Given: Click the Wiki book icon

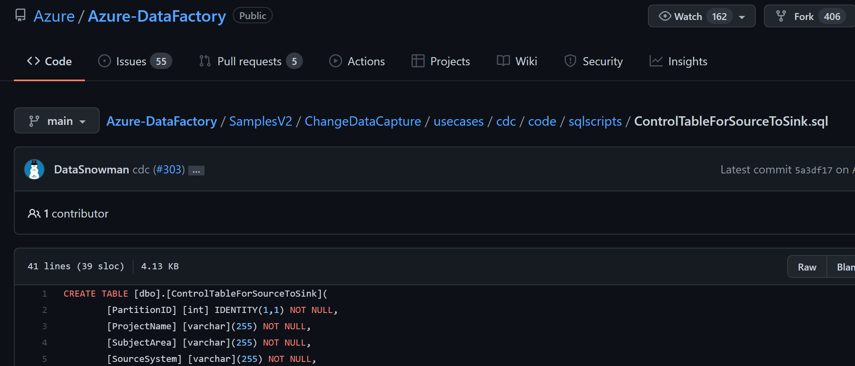Looking at the screenshot, I should [x=503, y=61].
